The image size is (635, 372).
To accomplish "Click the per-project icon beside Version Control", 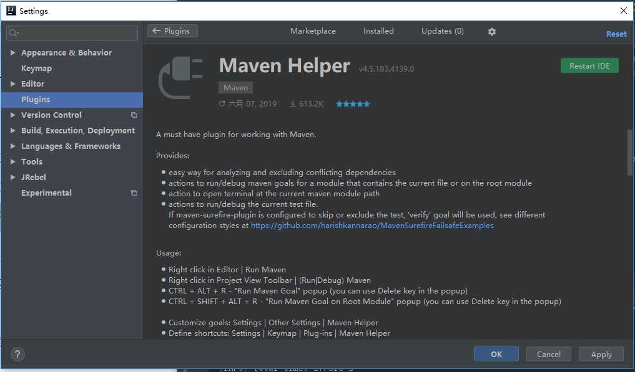I will pyautogui.click(x=134, y=115).
